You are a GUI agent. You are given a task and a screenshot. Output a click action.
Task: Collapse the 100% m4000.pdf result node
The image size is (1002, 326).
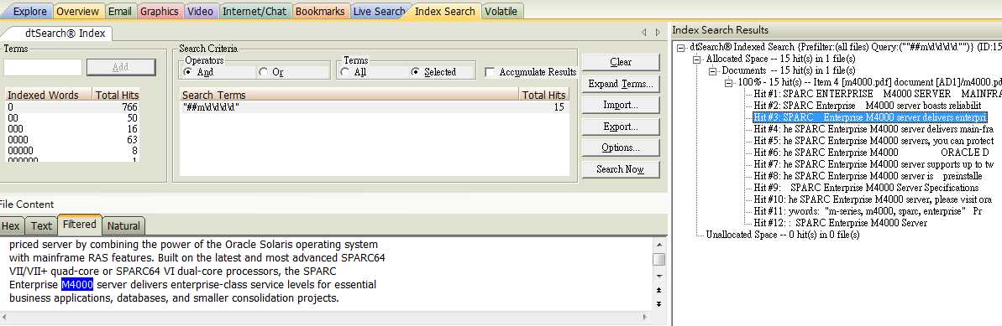(x=729, y=83)
